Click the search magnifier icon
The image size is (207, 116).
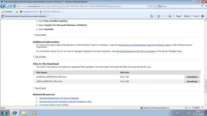202,6
